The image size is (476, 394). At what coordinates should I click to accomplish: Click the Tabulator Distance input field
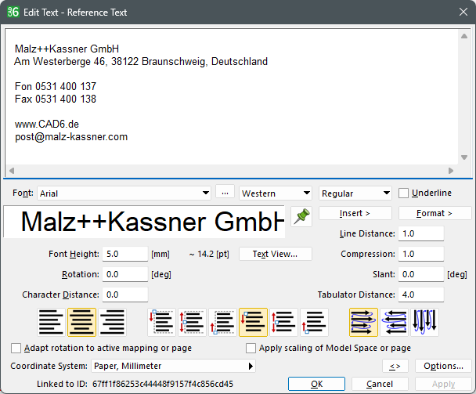click(x=421, y=295)
